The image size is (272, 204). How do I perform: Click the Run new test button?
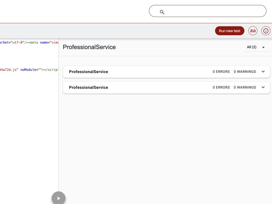[230, 31]
